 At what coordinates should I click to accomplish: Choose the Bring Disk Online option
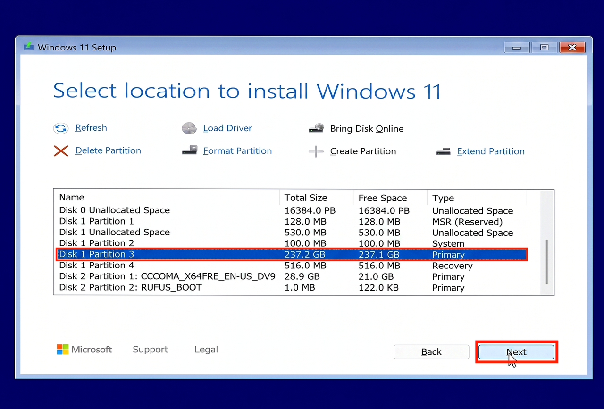pyautogui.click(x=367, y=129)
